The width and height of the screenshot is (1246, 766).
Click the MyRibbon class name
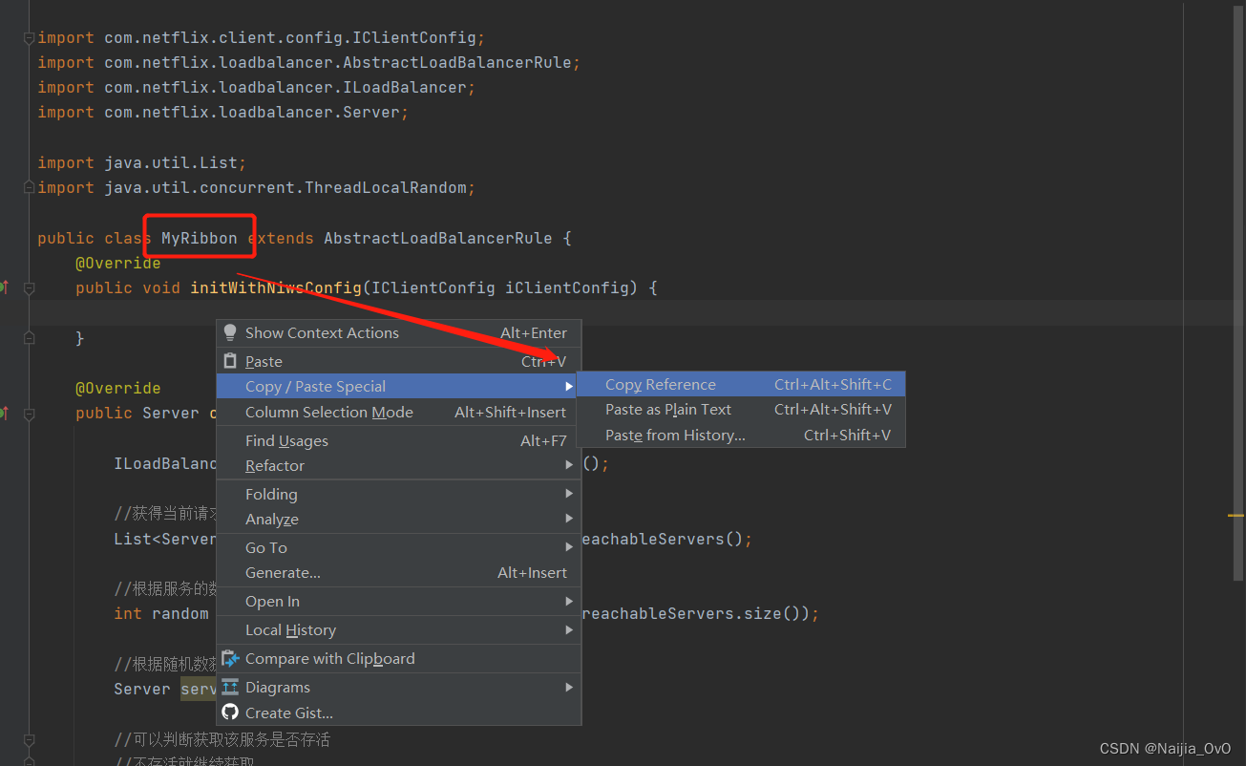pyautogui.click(x=199, y=238)
